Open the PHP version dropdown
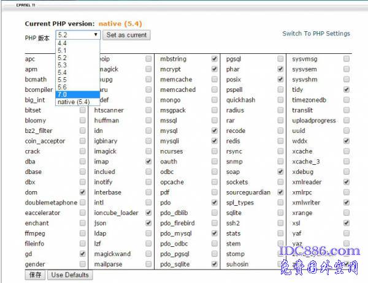The height and width of the screenshot is (283, 368). pos(77,35)
